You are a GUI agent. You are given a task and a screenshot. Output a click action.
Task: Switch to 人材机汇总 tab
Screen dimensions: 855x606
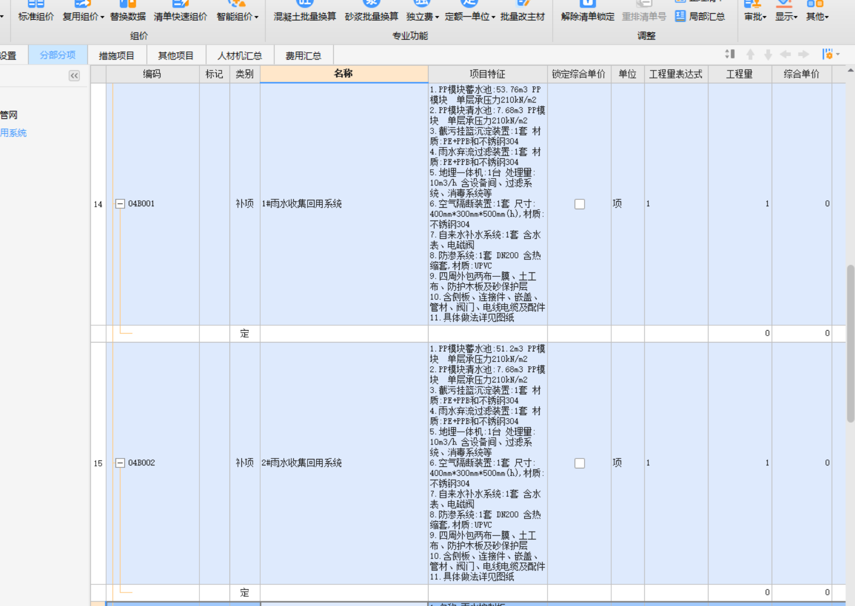239,55
